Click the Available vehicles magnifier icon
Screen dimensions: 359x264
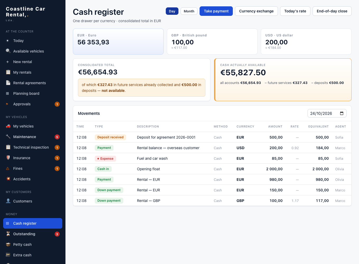coord(8,51)
